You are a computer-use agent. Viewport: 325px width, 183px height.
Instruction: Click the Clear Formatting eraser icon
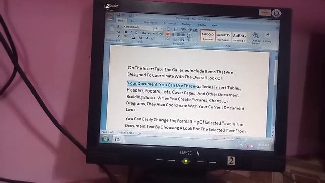tap(160, 34)
